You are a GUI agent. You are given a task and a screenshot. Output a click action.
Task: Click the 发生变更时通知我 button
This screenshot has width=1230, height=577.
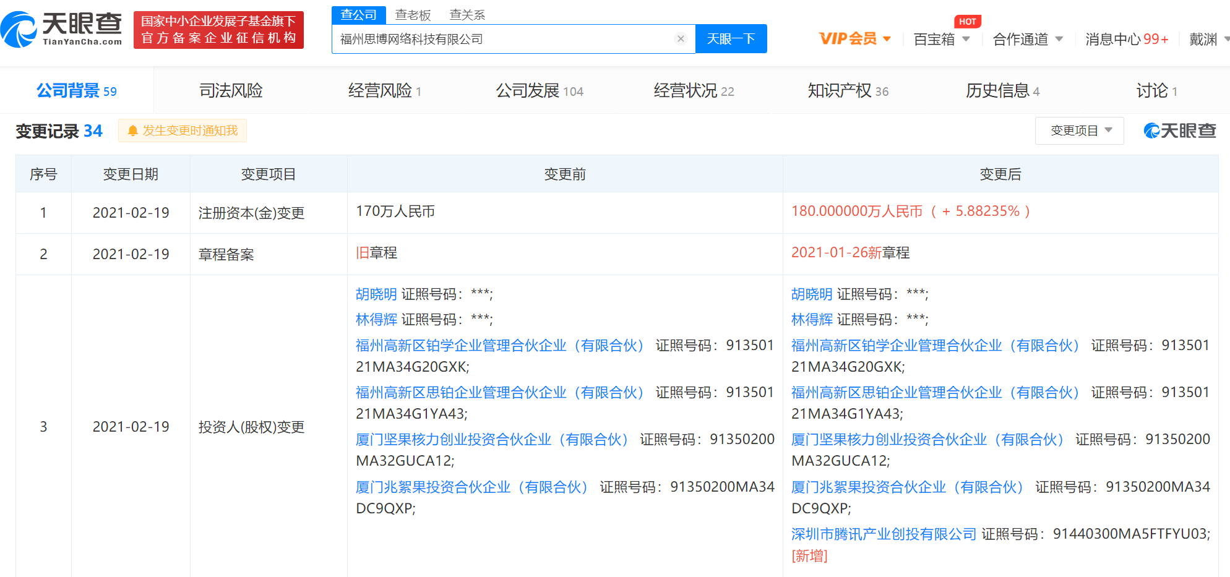tap(183, 130)
